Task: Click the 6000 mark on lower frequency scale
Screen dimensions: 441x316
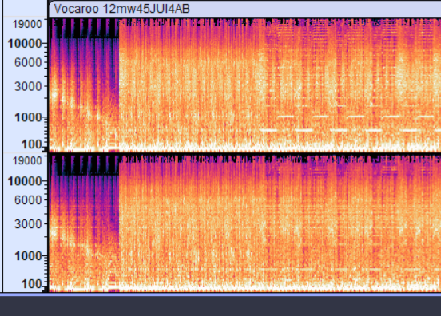Action: pyautogui.click(x=28, y=200)
